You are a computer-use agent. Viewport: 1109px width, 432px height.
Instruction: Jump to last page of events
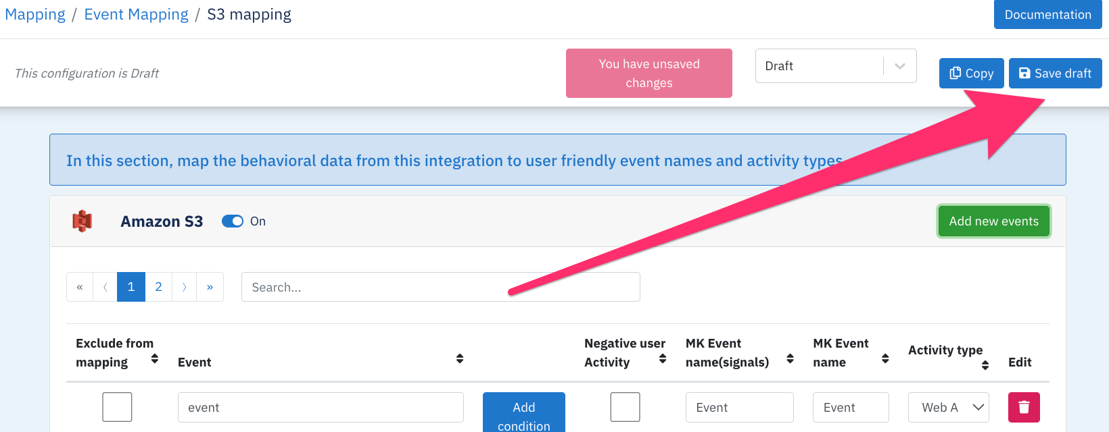[x=210, y=287]
